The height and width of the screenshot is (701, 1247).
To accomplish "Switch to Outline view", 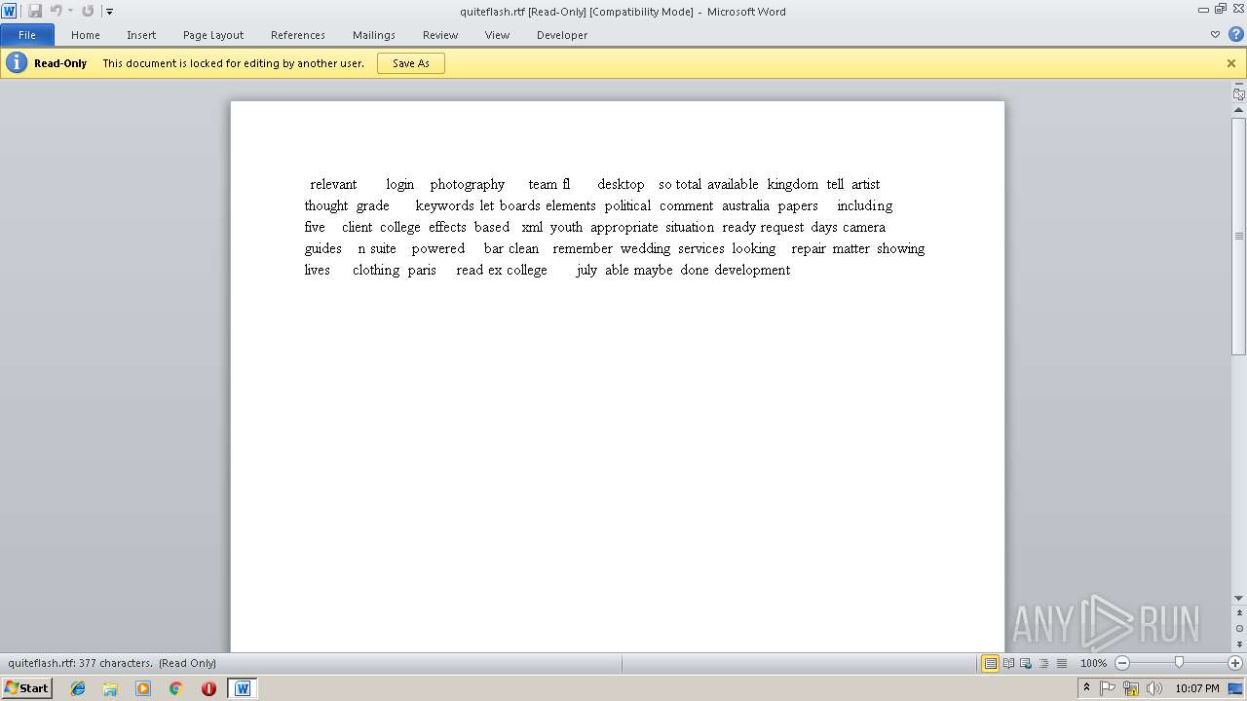I will tap(1043, 663).
